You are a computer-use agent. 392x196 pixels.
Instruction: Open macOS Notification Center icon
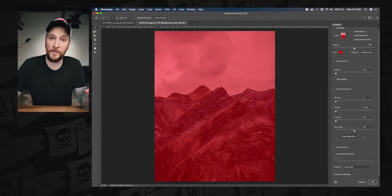[x=376, y=9]
